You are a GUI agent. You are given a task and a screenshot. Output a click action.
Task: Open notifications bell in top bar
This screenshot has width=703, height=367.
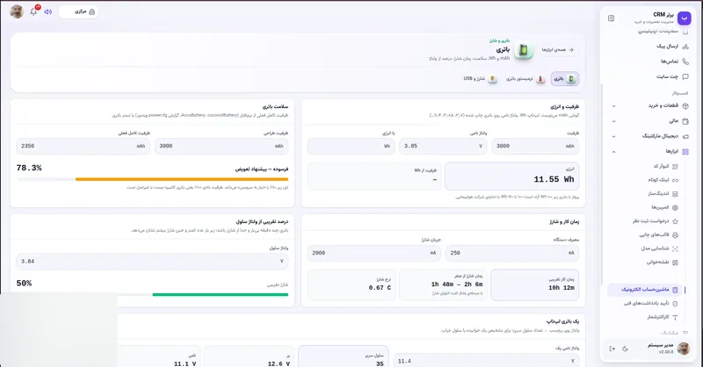(33, 11)
